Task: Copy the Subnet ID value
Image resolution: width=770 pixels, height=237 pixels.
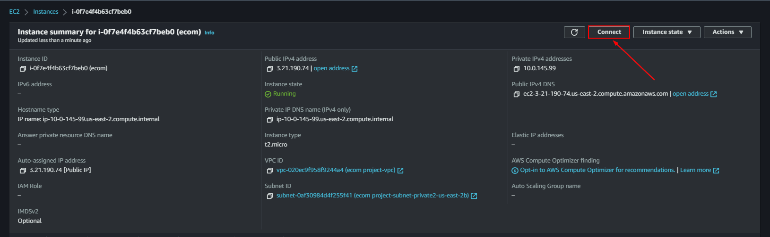Action: (x=270, y=196)
